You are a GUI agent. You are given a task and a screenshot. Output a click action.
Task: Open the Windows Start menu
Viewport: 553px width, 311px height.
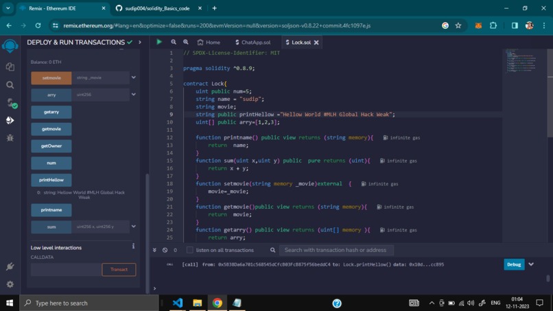10,303
